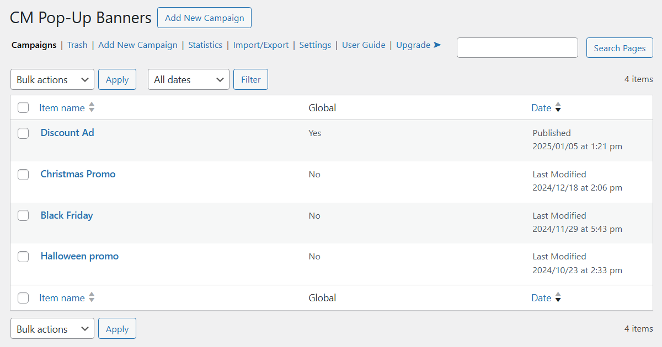Check the Discount Ad row checkbox
662x347 pixels.
[23, 133]
